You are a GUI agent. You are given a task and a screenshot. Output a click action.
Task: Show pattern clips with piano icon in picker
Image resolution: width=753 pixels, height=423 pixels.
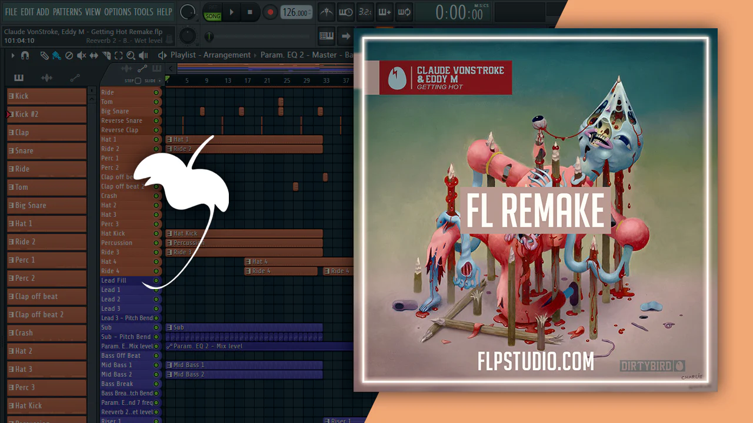point(19,78)
